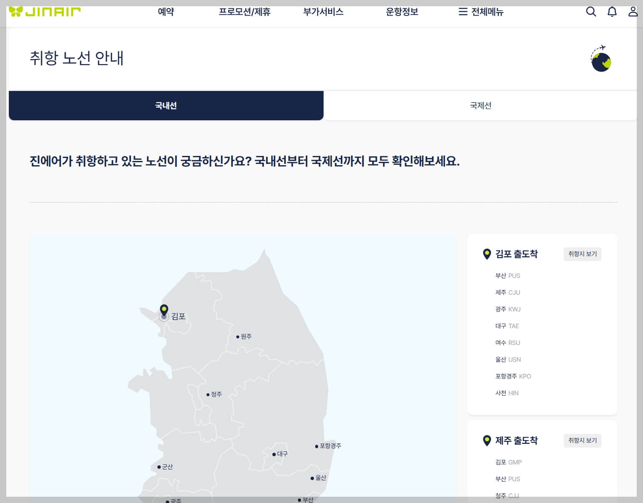Click 취항지 보기 next to 김포 출도착

coord(583,254)
